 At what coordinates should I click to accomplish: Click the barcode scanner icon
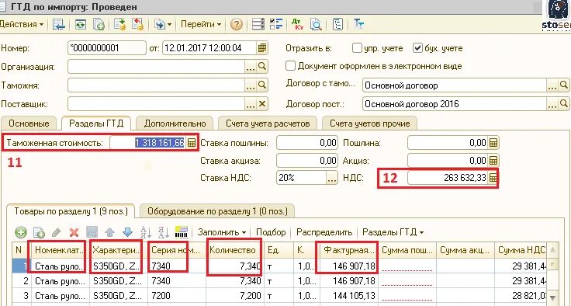(182, 232)
